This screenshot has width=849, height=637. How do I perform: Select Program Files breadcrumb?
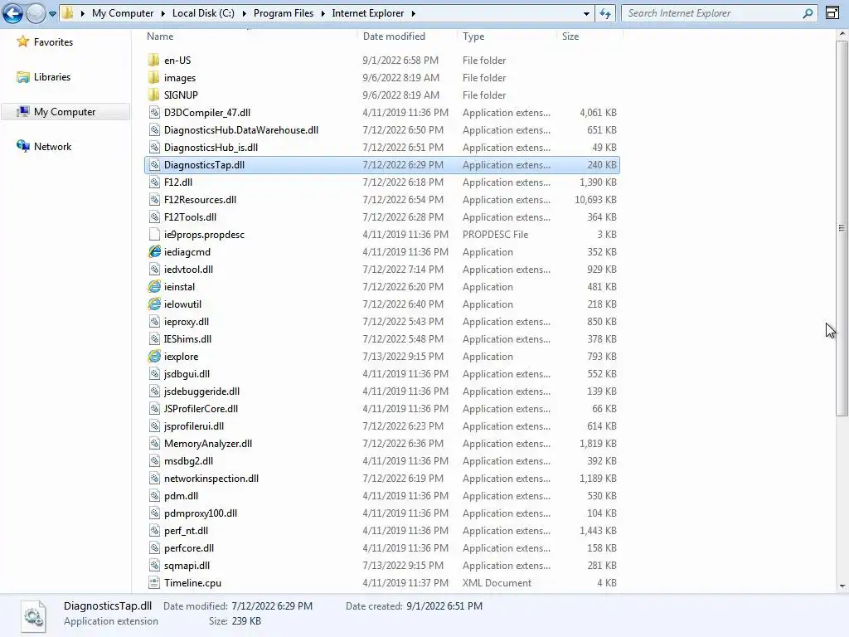[284, 13]
